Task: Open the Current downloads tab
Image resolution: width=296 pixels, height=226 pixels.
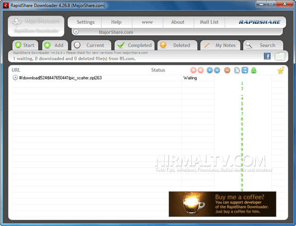Action: tap(91, 45)
